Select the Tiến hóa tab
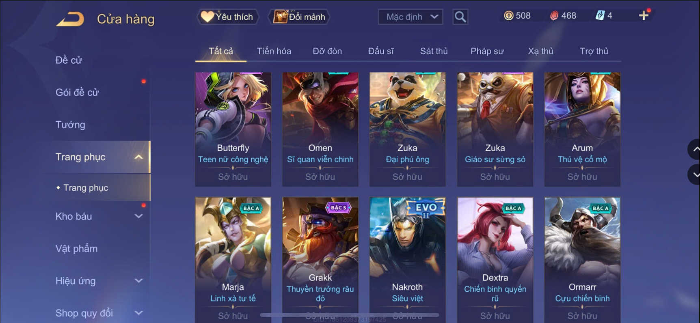The width and height of the screenshot is (700, 323). pos(274,51)
